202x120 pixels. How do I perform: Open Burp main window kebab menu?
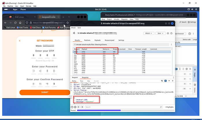tap(193, 34)
